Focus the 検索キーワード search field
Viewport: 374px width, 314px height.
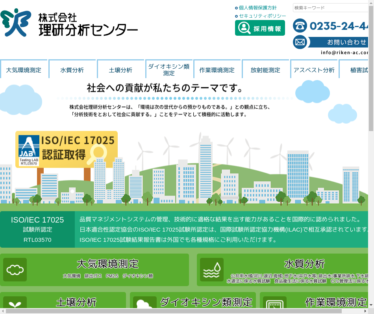(331, 8)
